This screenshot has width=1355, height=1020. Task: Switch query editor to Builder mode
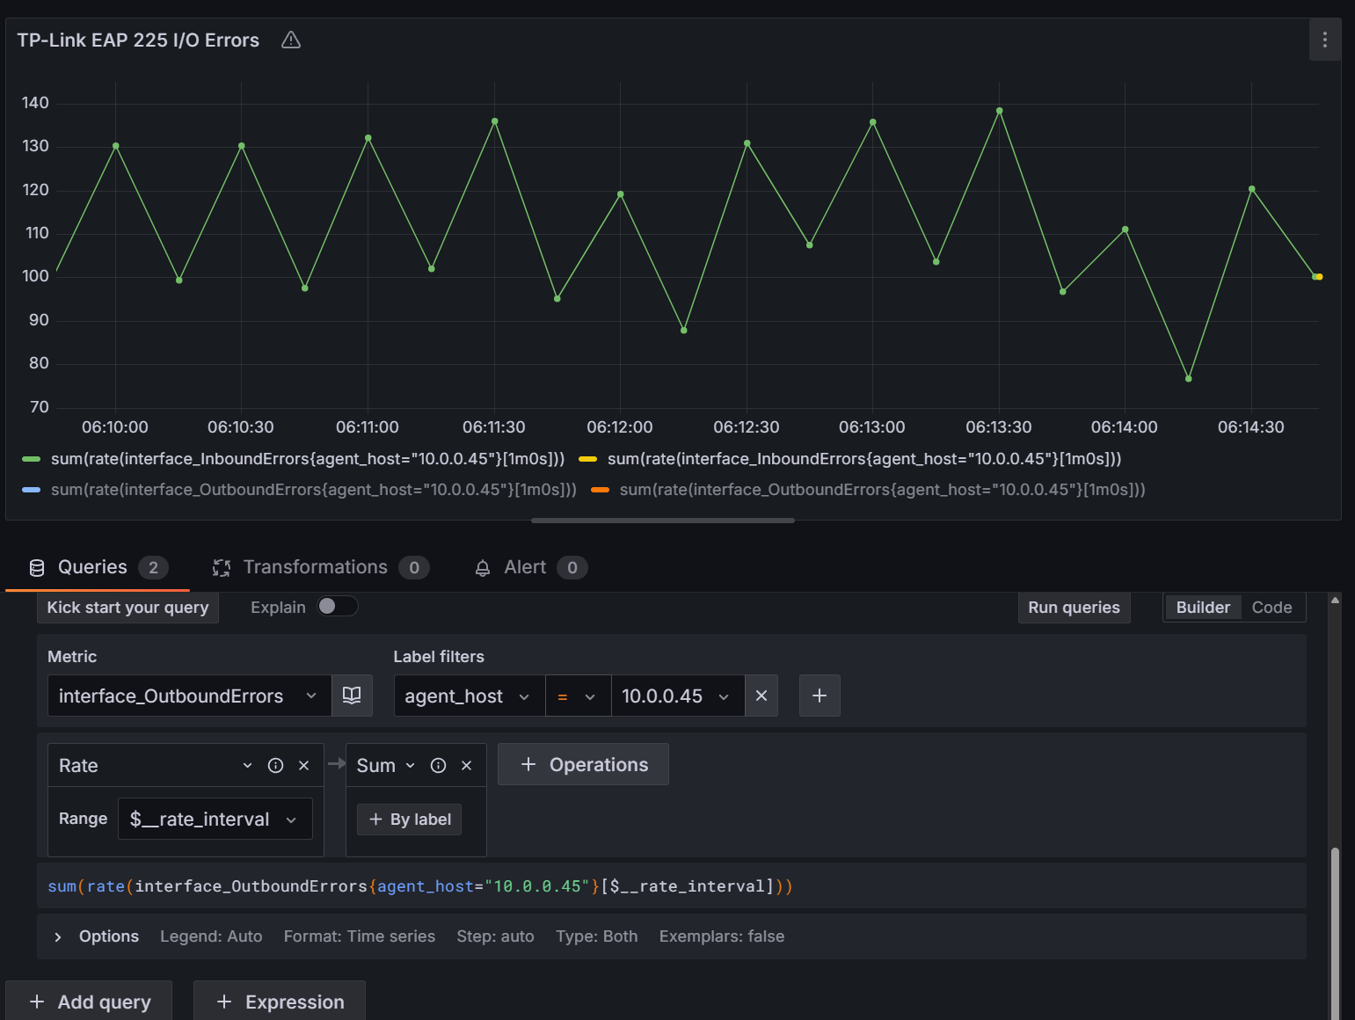click(1202, 608)
